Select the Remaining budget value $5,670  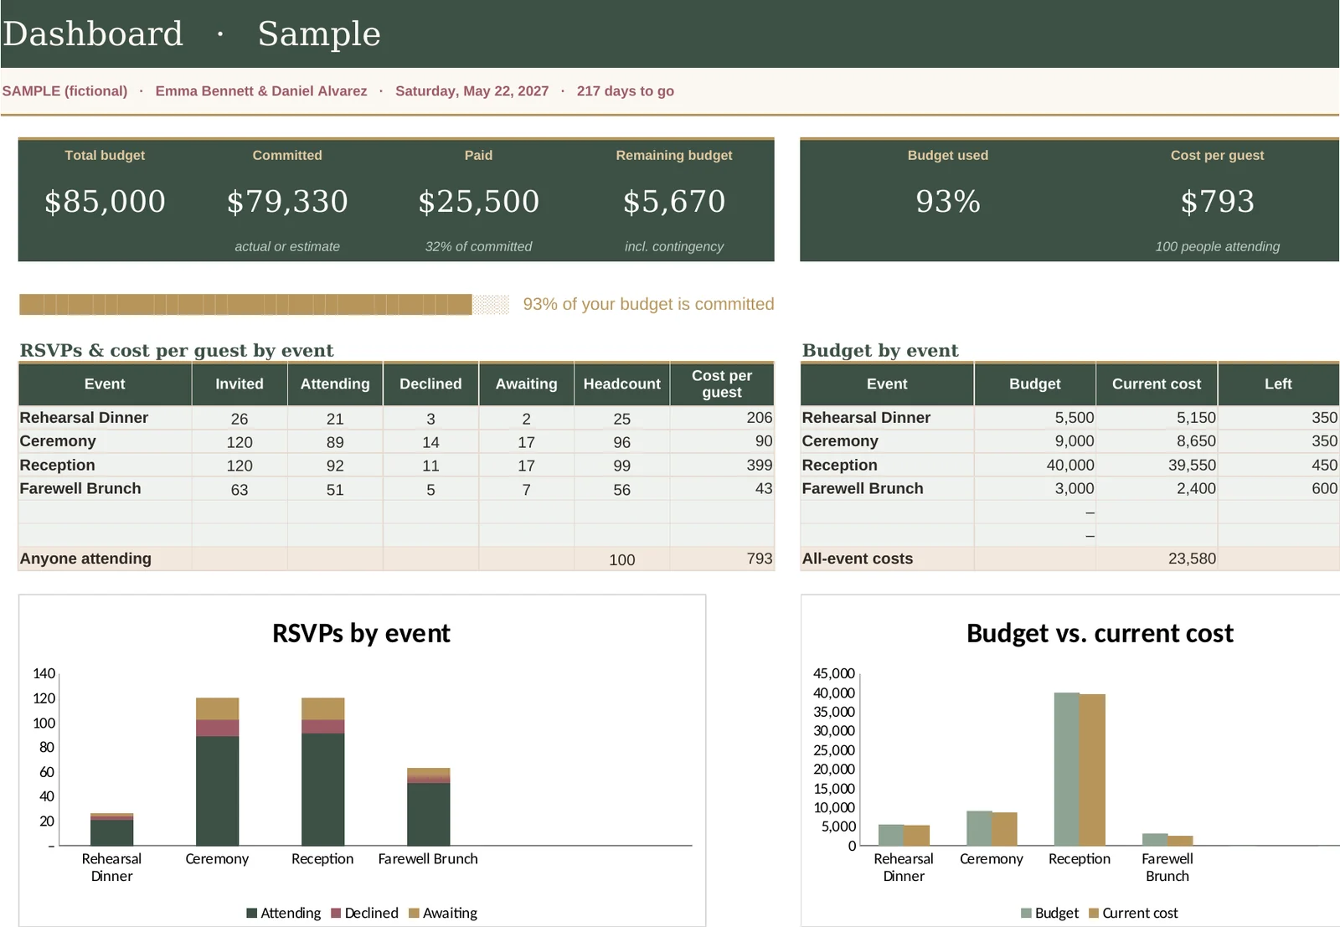tap(674, 201)
